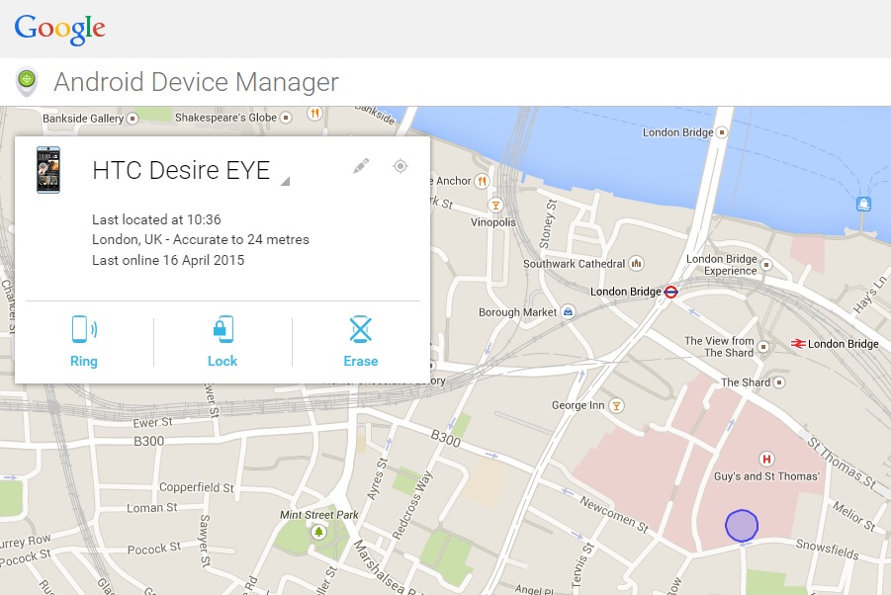
Task: Click the Shakespeare's Globe map marker
Action: 286,118
